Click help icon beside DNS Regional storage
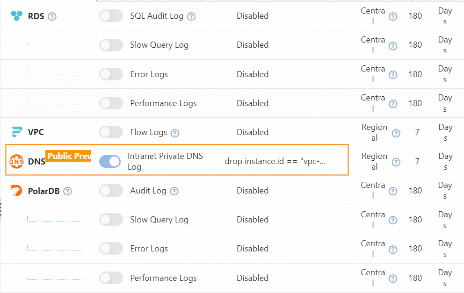The height and width of the screenshot is (293, 464). click(396, 162)
